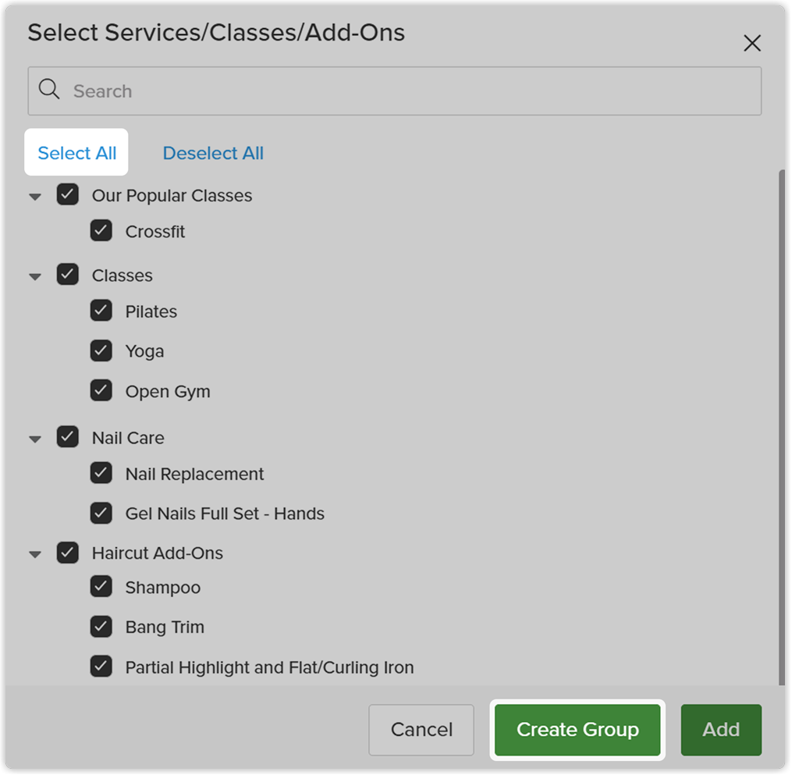Click the Select All link
The height and width of the screenshot is (775, 792).
pos(76,152)
